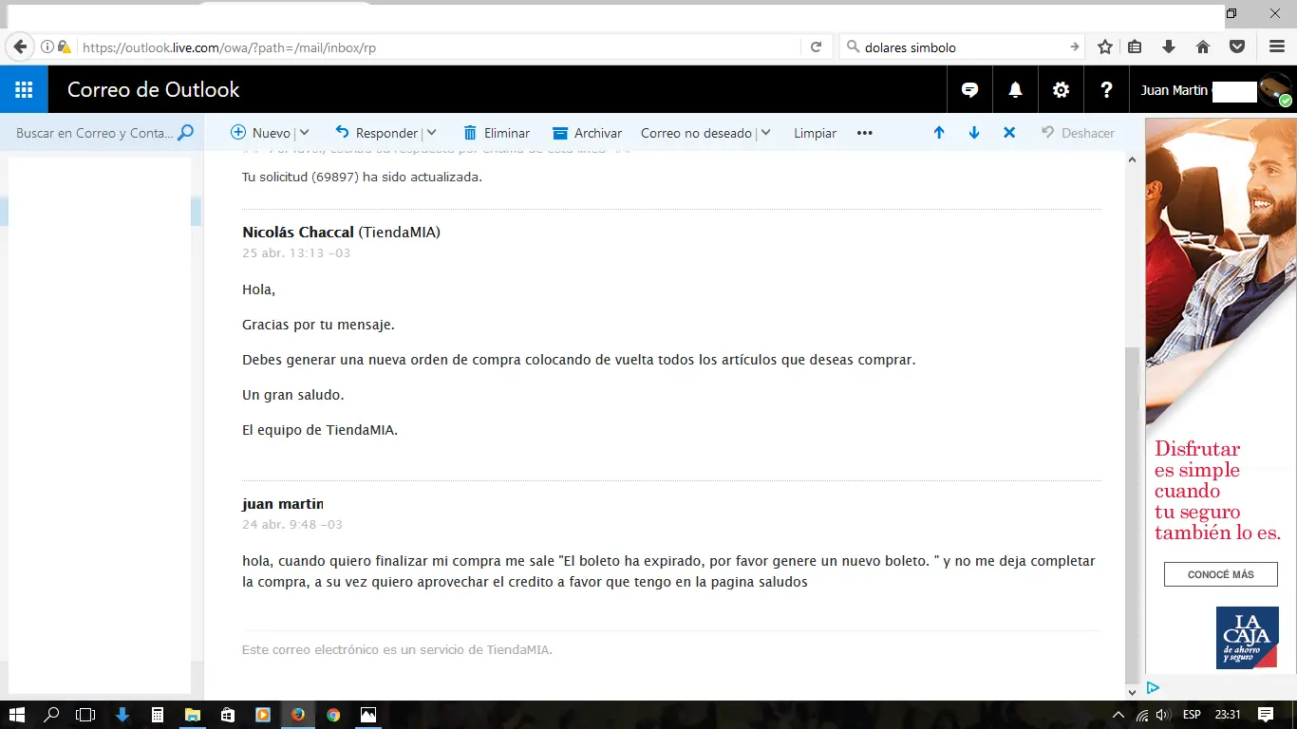Image resolution: width=1297 pixels, height=729 pixels.
Task: Click the search go arrow in search box
Action: click(1074, 47)
